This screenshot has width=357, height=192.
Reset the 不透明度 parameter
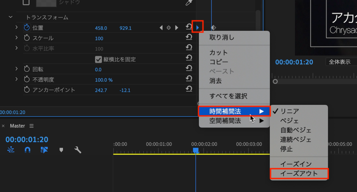click(189, 79)
